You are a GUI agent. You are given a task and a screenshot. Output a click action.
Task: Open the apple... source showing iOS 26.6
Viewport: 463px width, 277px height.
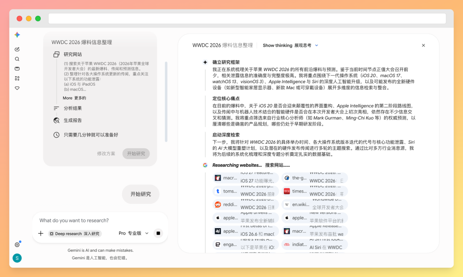click(x=246, y=231)
